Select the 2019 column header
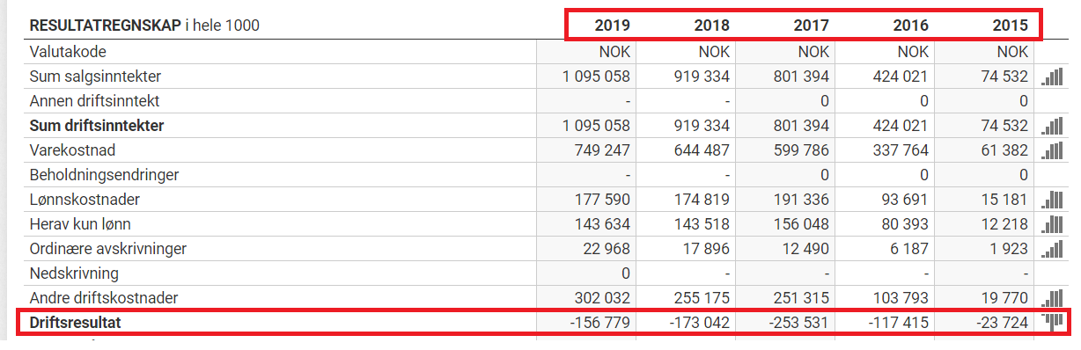 612,25
